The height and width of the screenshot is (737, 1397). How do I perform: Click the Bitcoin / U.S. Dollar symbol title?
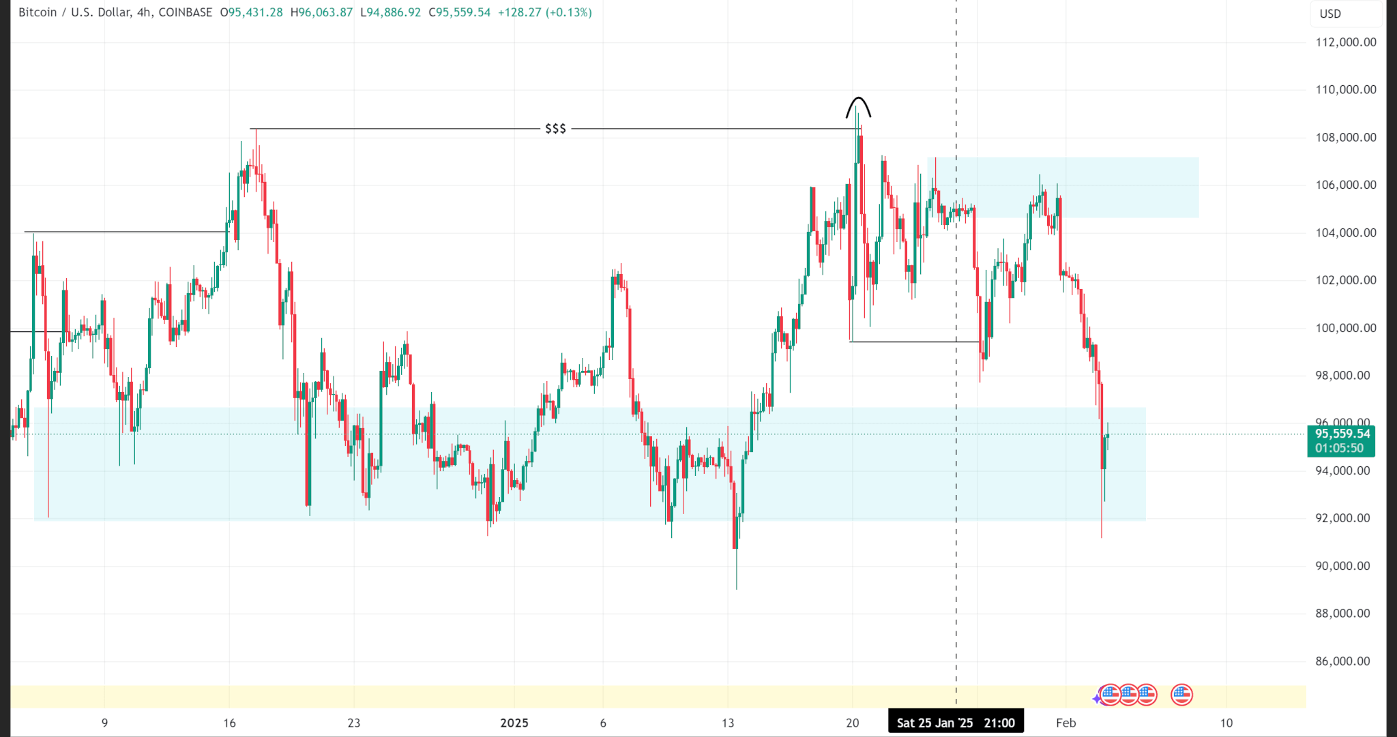coord(74,12)
